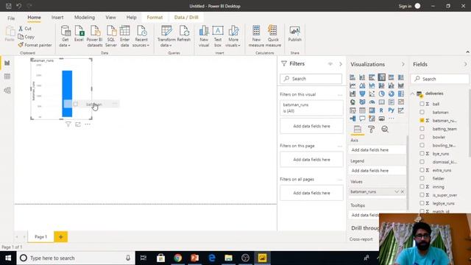Open the Analytics magnifier tab
This screenshot has height=265, width=471.
tap(385, 130)
